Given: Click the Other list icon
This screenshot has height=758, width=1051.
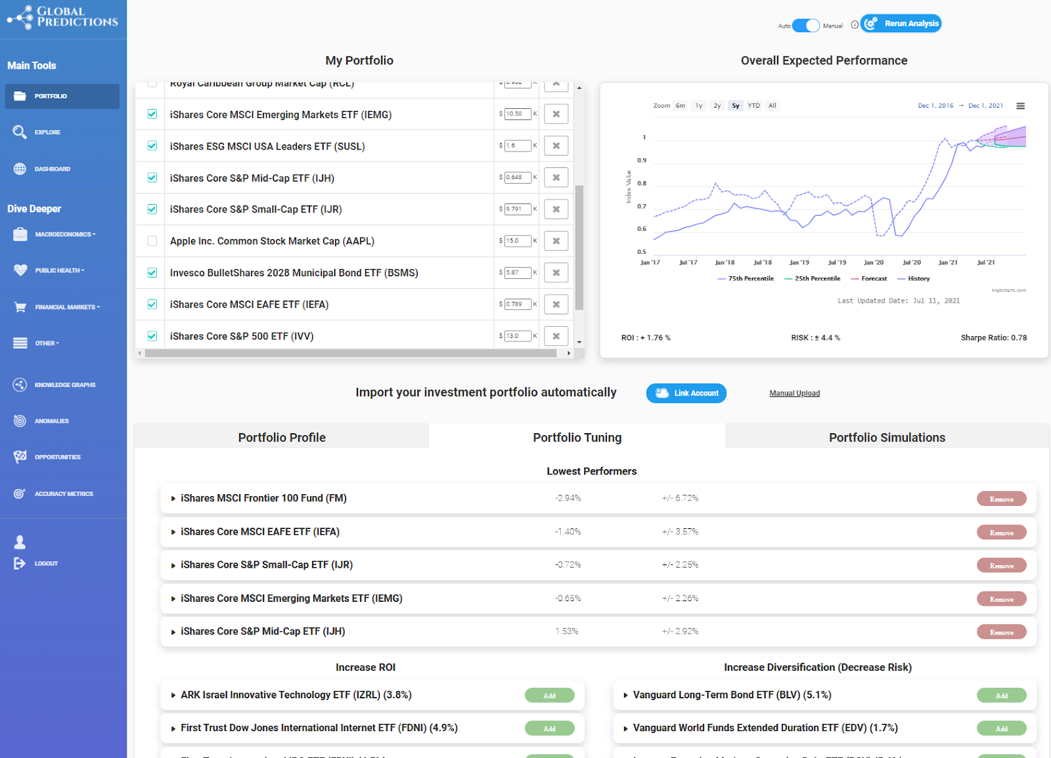Looking at the screenshot, I should (20, 343).
